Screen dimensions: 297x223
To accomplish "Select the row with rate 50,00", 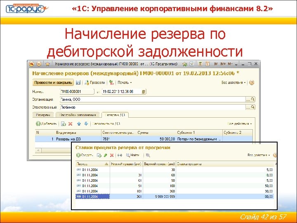I will click(x=174, y=186).
